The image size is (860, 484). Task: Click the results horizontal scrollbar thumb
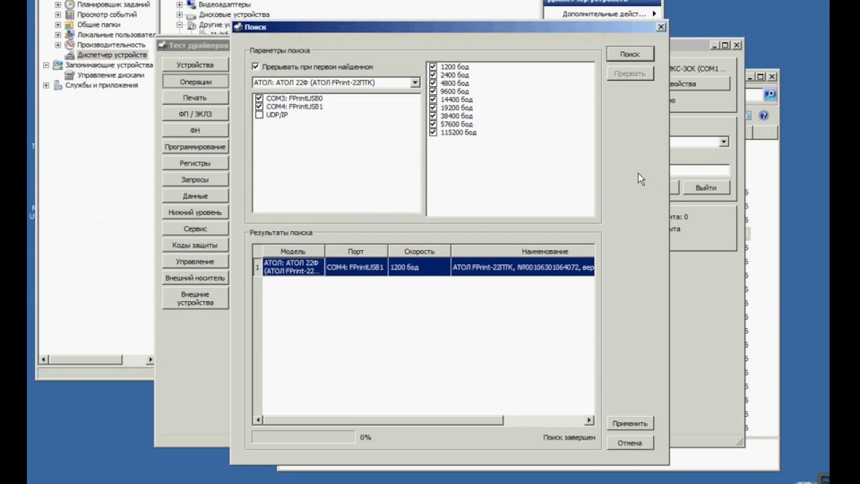coord(382,420)
